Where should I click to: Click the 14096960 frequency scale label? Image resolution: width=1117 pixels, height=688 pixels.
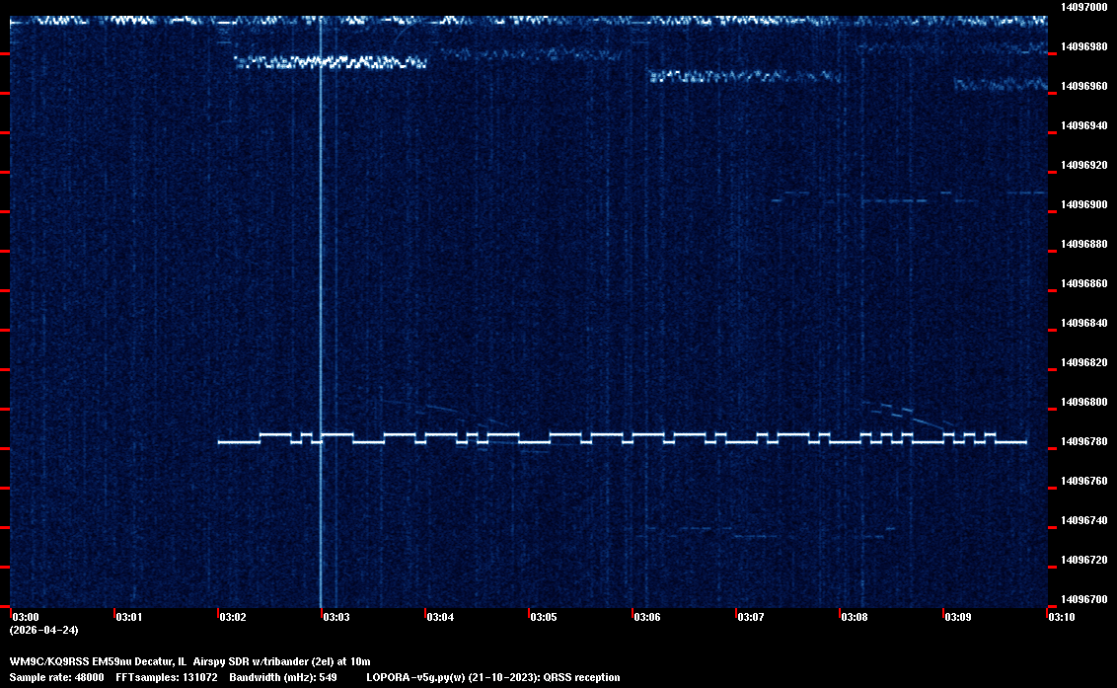(1083, 86)
